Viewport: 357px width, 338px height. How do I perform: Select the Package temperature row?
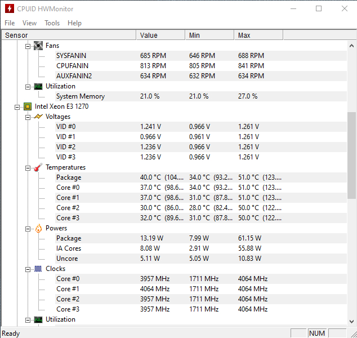pyautogui.click(x=201, y=177)
